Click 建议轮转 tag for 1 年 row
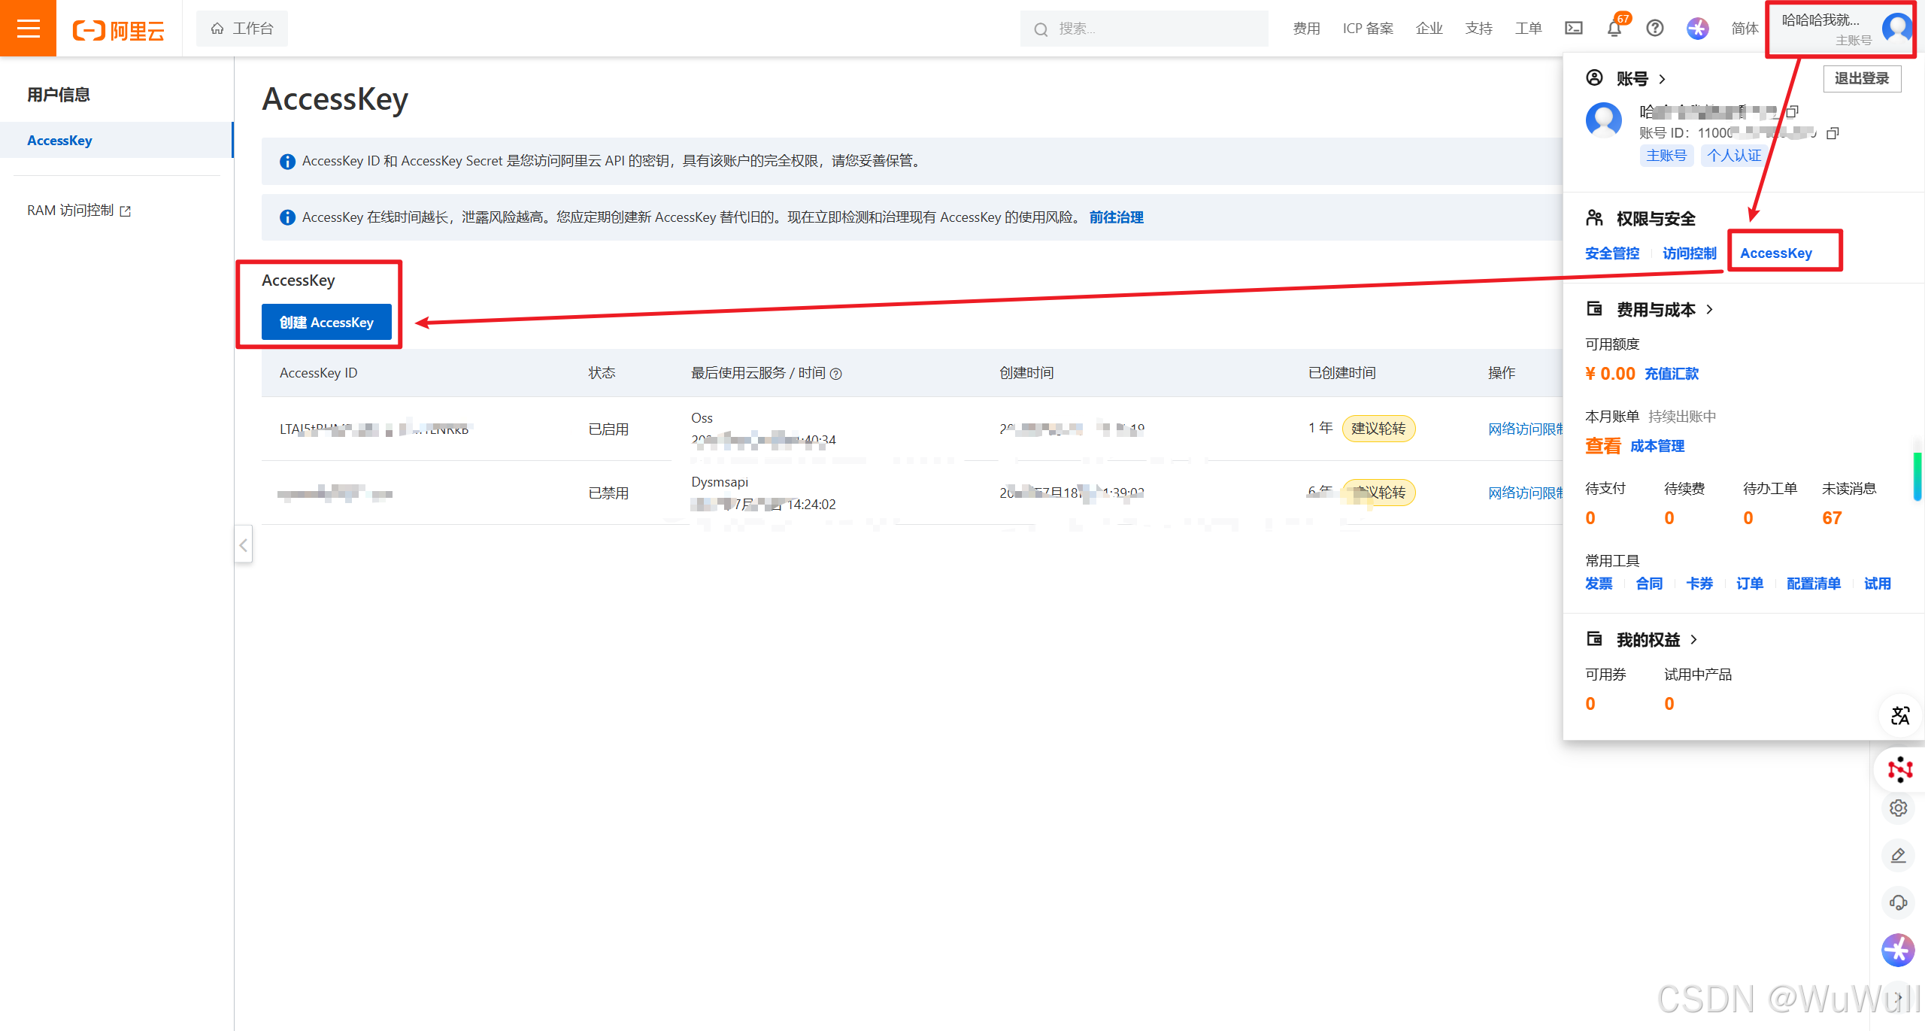Viewport: 1925px width, 1031px height. [x=1378, y=429]
